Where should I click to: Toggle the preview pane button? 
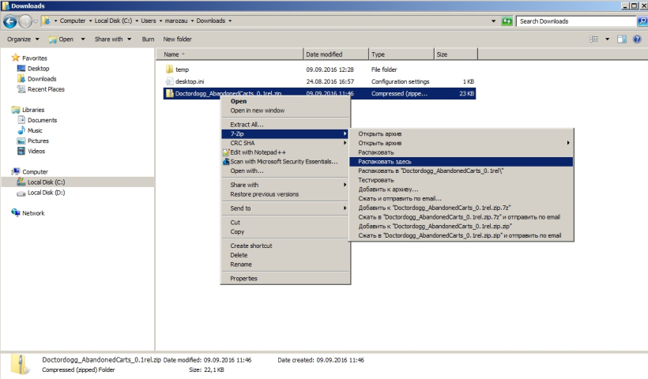click(x=622, y=39)
